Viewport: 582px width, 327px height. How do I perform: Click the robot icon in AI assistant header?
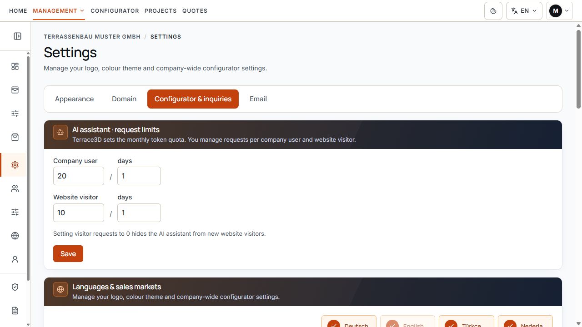pyautogui.click(x=60, y=132)
